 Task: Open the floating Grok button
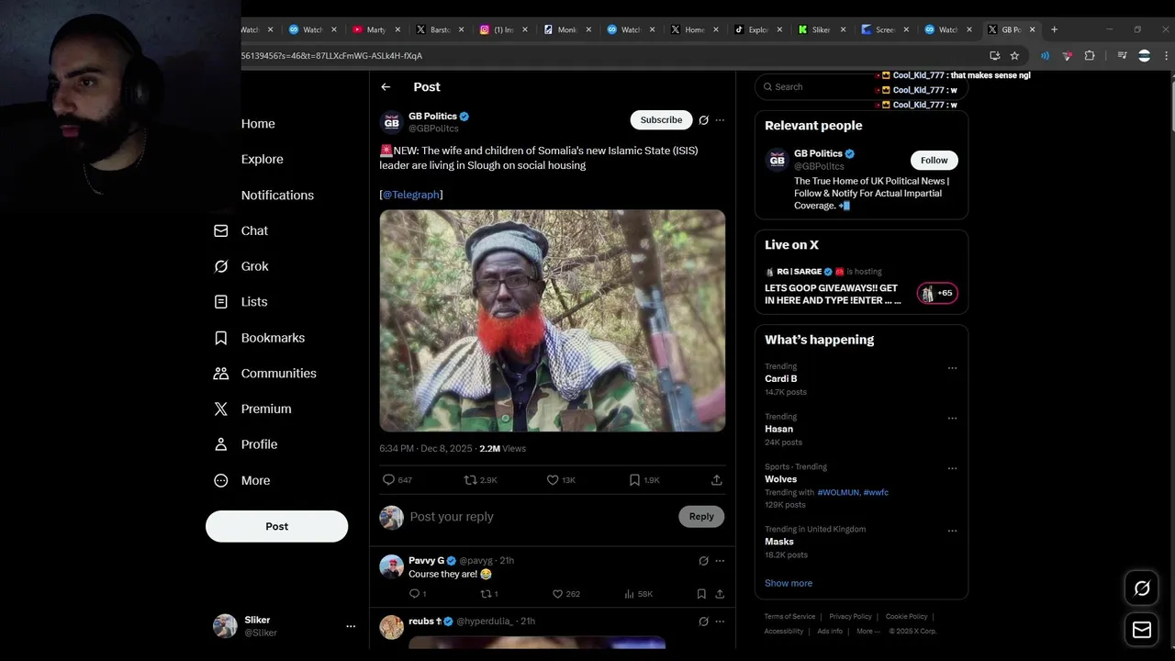(x=1142, y=588)
